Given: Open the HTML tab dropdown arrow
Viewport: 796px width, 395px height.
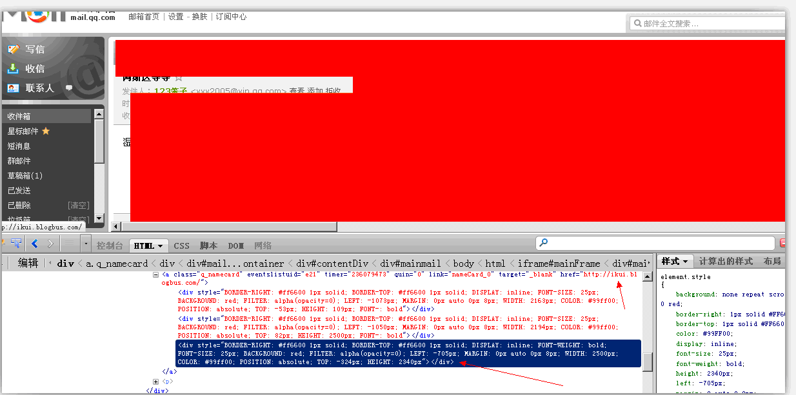Looking at the screenshot, I should coord(161,246).
